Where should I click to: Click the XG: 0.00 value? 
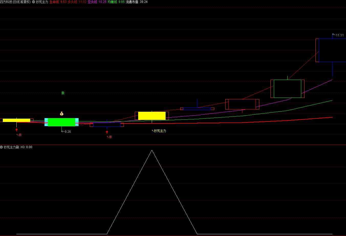pyautogui.click(x=26, y=147)
